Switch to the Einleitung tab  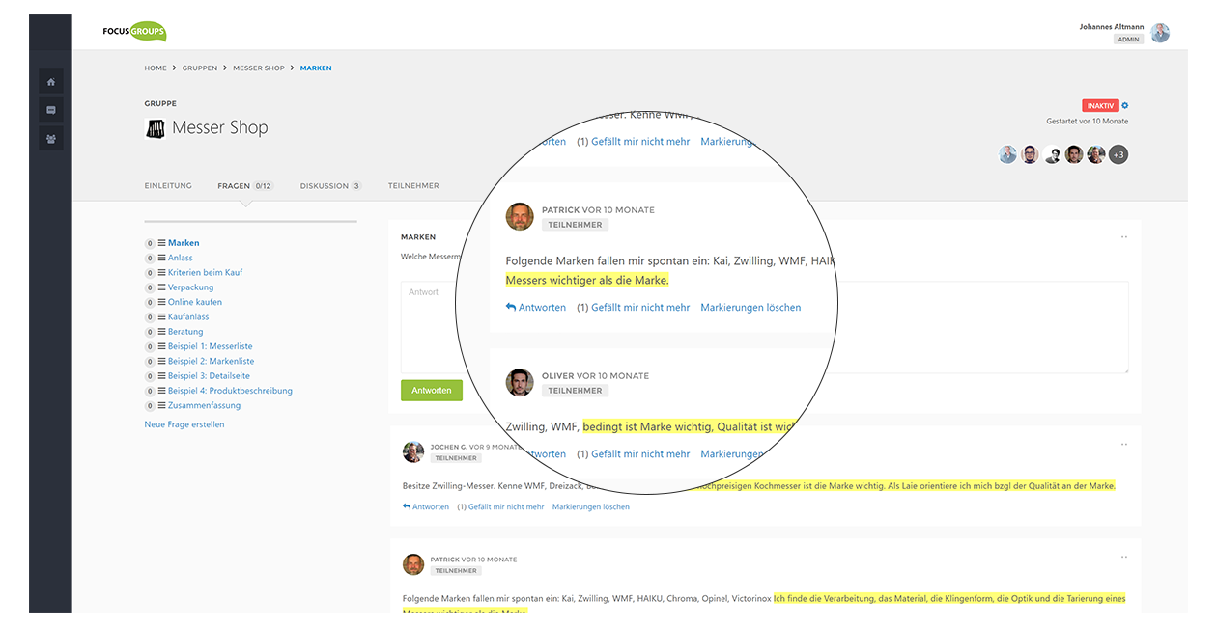(x=168, y=185)
